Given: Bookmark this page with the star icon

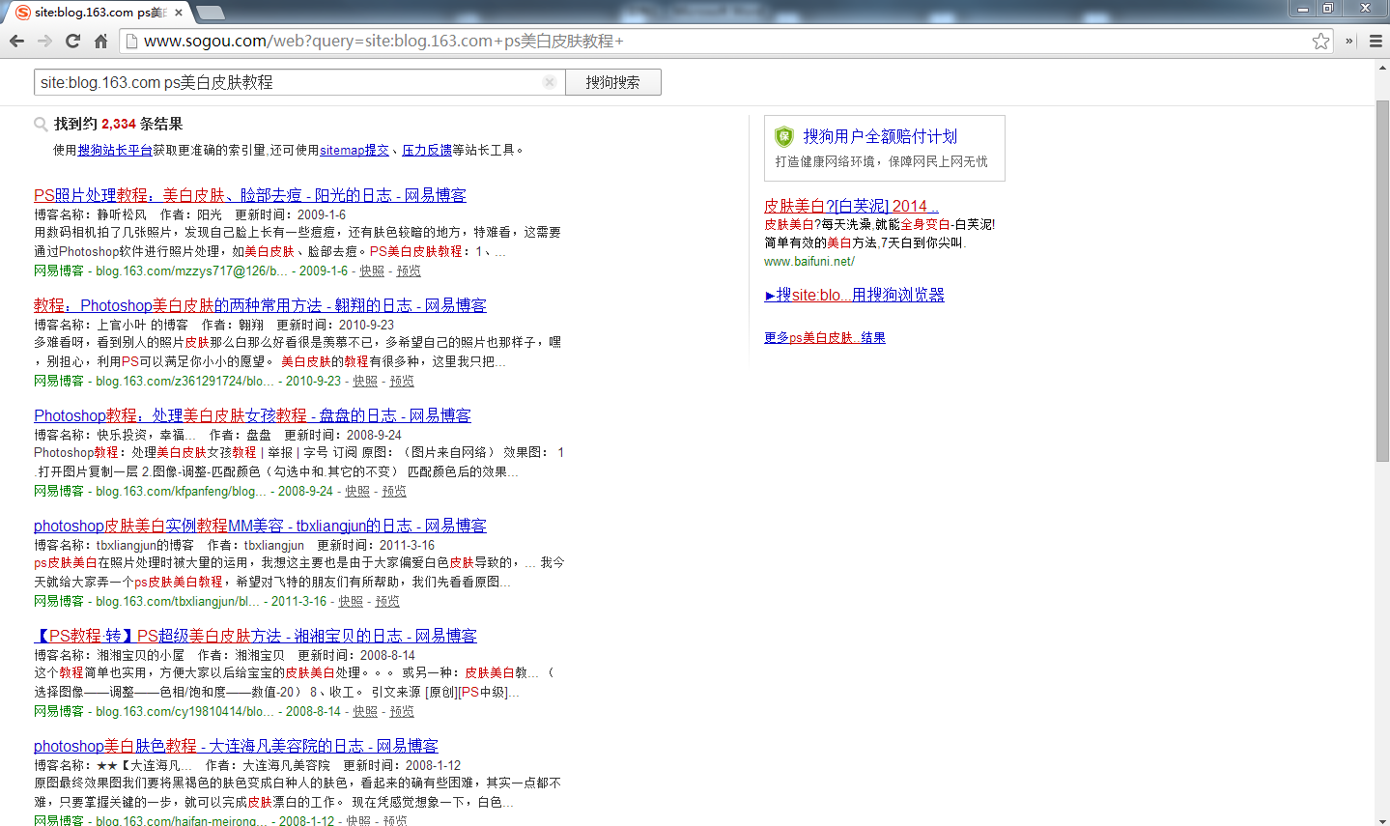Looking at the screenshot, I should click(1320, 41).
